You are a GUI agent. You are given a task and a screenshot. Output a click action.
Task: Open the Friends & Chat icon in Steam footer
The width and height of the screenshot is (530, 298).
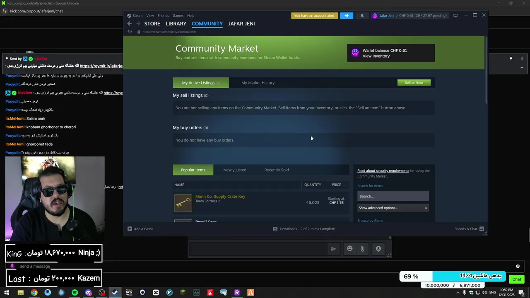[x=482, y=228]
